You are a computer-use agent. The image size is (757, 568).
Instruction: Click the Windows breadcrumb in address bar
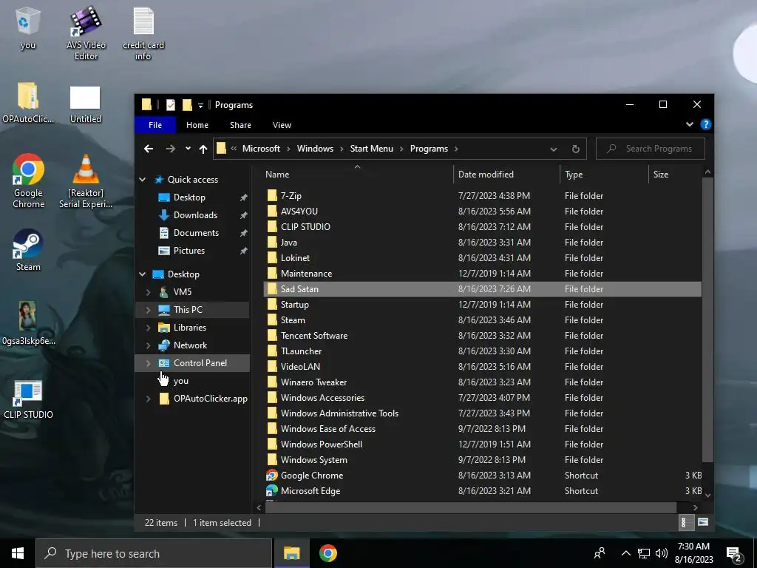(315, 149)
